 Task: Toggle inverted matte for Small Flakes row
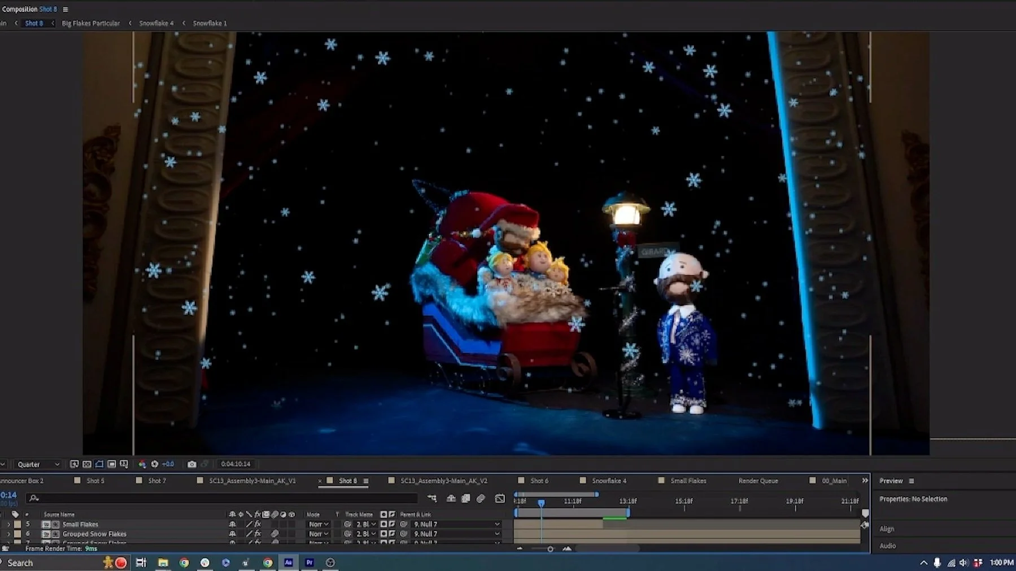coord(391,524)
